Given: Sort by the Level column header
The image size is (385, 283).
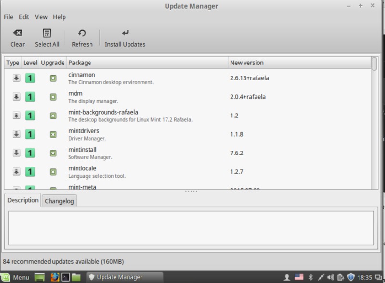Looking at the screenshot, I should tap(30, 63).
